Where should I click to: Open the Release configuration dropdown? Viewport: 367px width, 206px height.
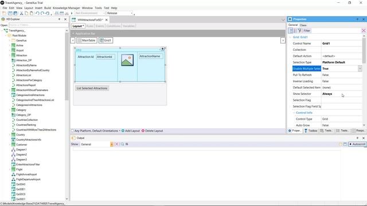(x=131, y=13)
